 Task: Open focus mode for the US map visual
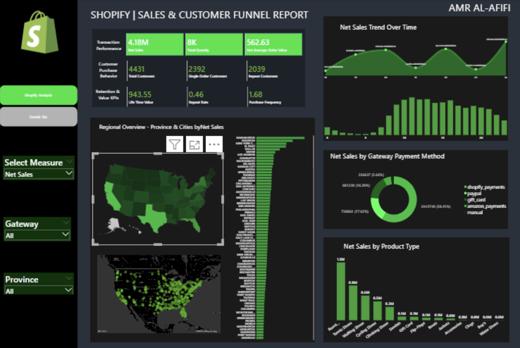point(194,144)
